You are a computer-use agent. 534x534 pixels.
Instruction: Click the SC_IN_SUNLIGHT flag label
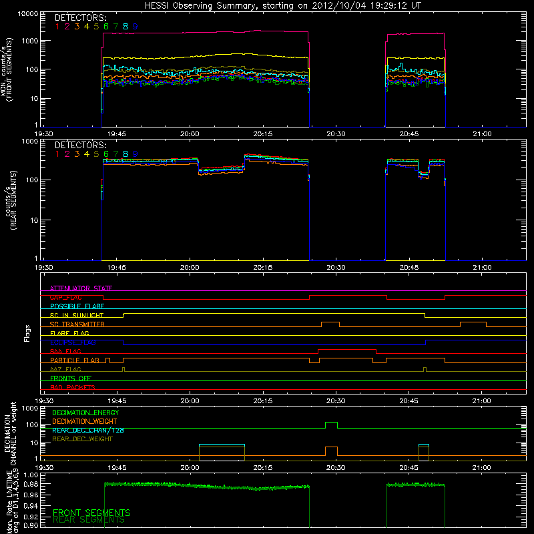point(77,315)
